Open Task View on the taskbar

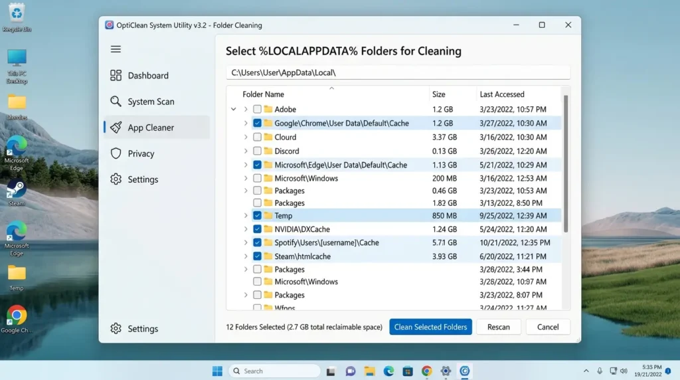pos(331,371)
